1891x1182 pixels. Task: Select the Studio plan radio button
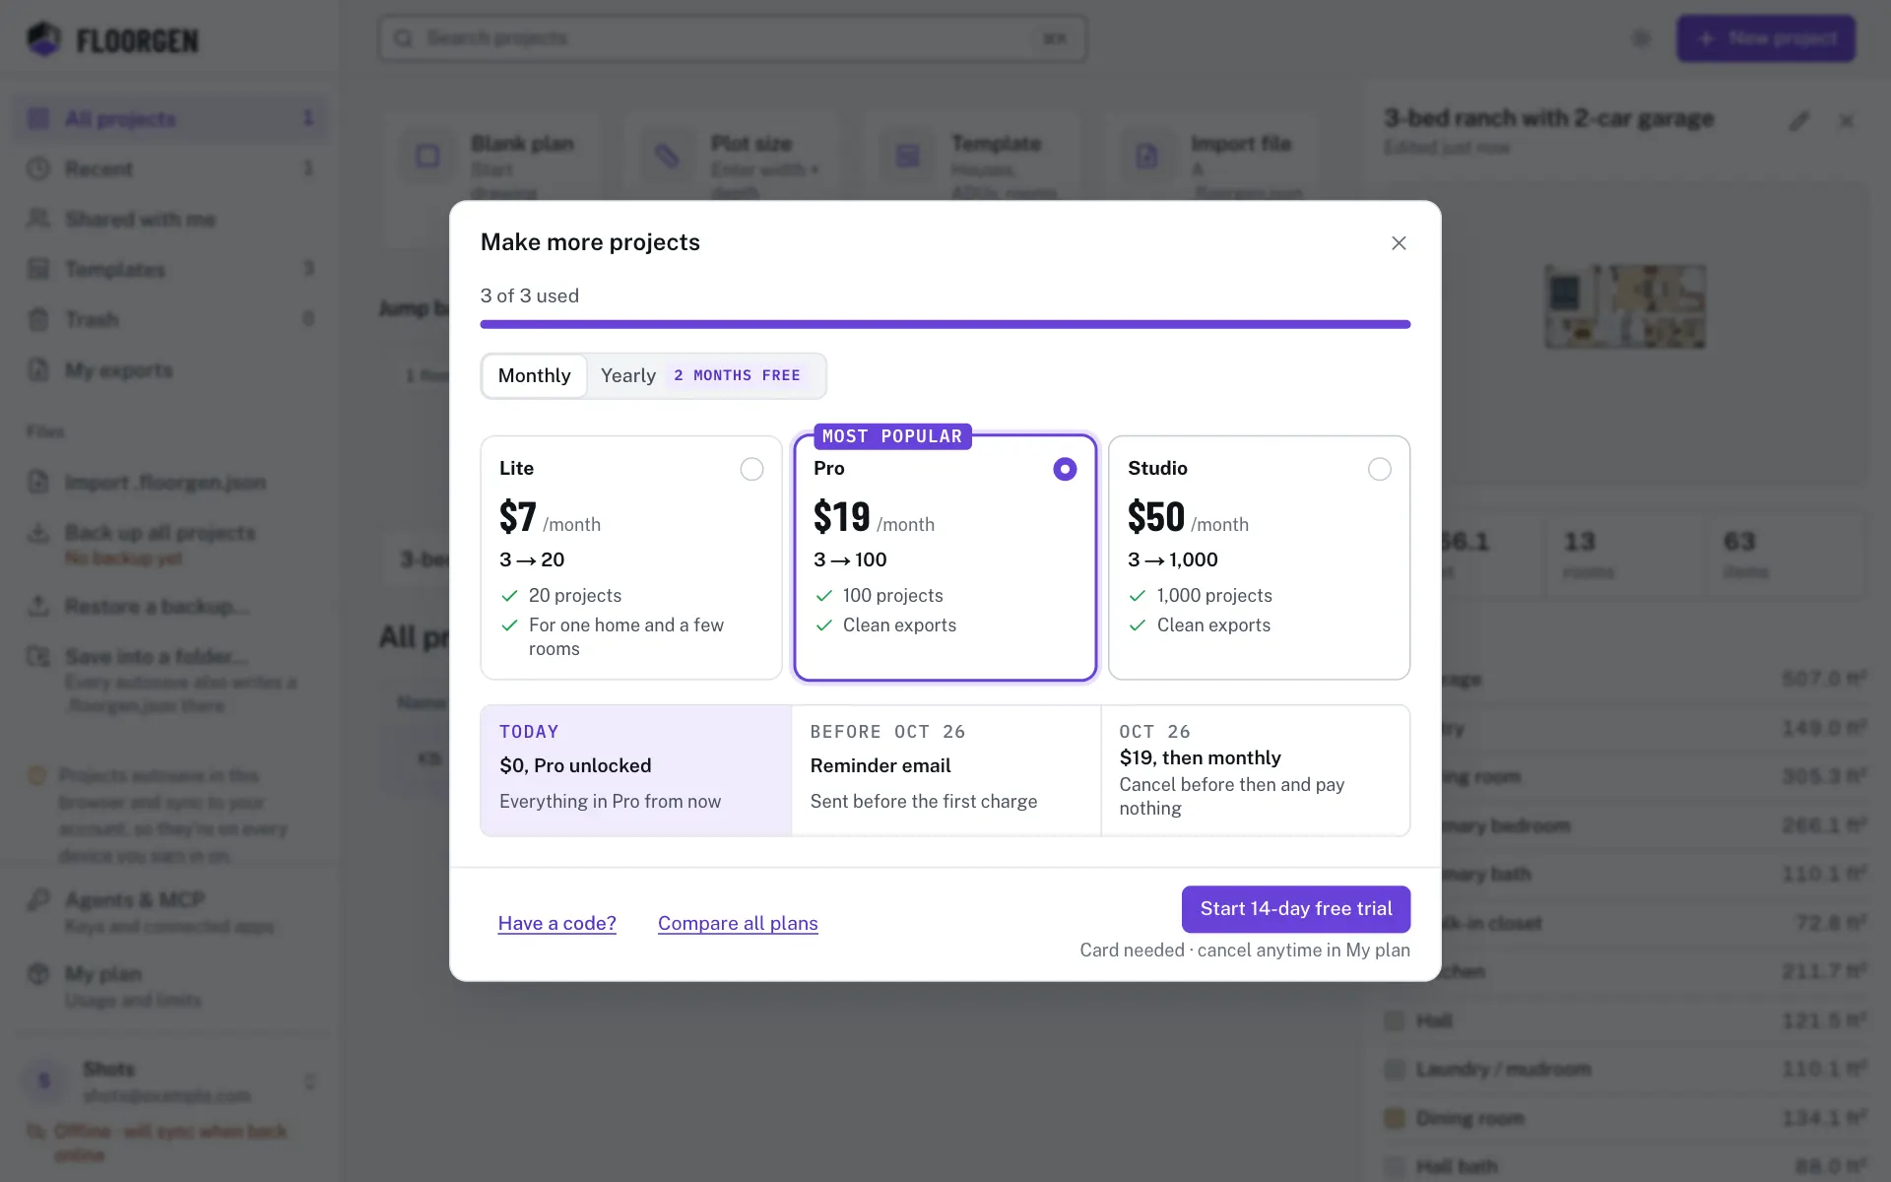[x=1380, y=469]
